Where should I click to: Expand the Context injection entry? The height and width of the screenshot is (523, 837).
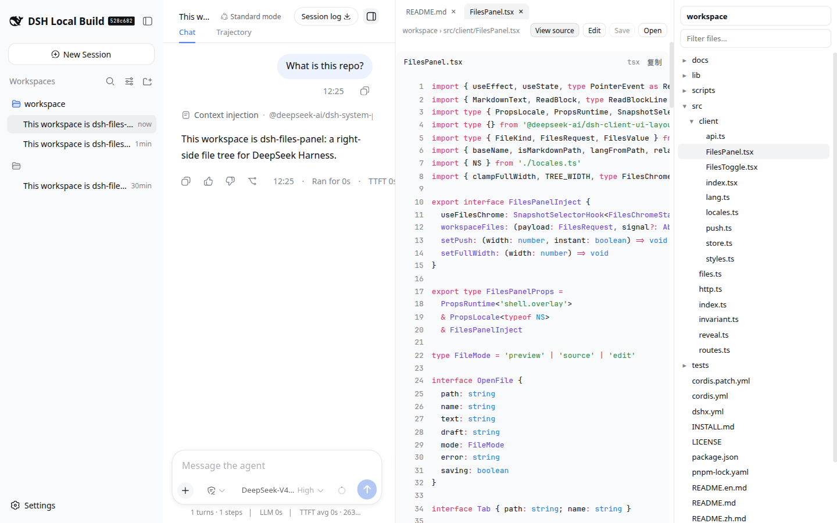click(x=277, y=115)
